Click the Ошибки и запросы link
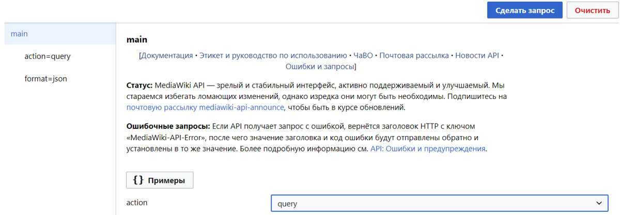Viewport: 620px width, 215px height. [320, 67]
